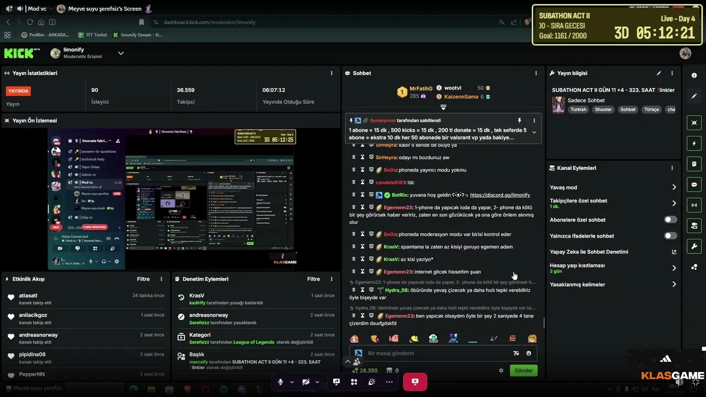Open Denetim Eylemleri panel options menu
The image size is (706, 397).
coord(331,279)
